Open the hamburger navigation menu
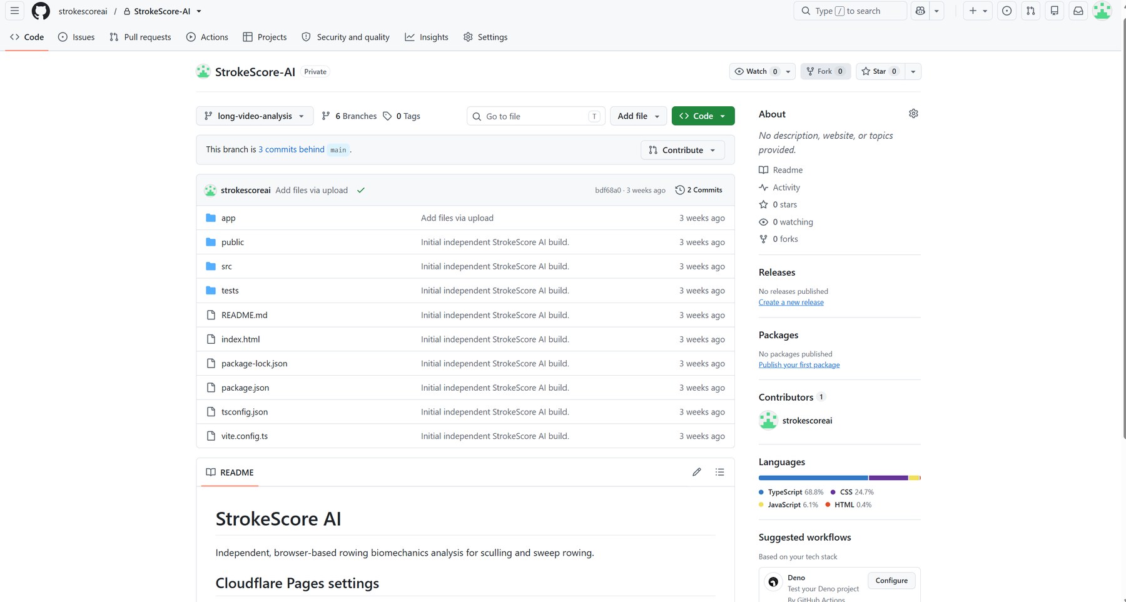The image size is (1126, 602). [15, 11]
